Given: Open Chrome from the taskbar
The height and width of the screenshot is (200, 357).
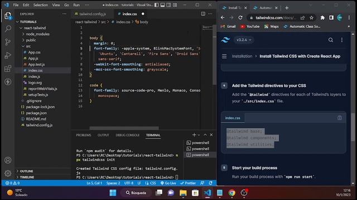Looking at the screenshot, I should (x=232, y=193).
